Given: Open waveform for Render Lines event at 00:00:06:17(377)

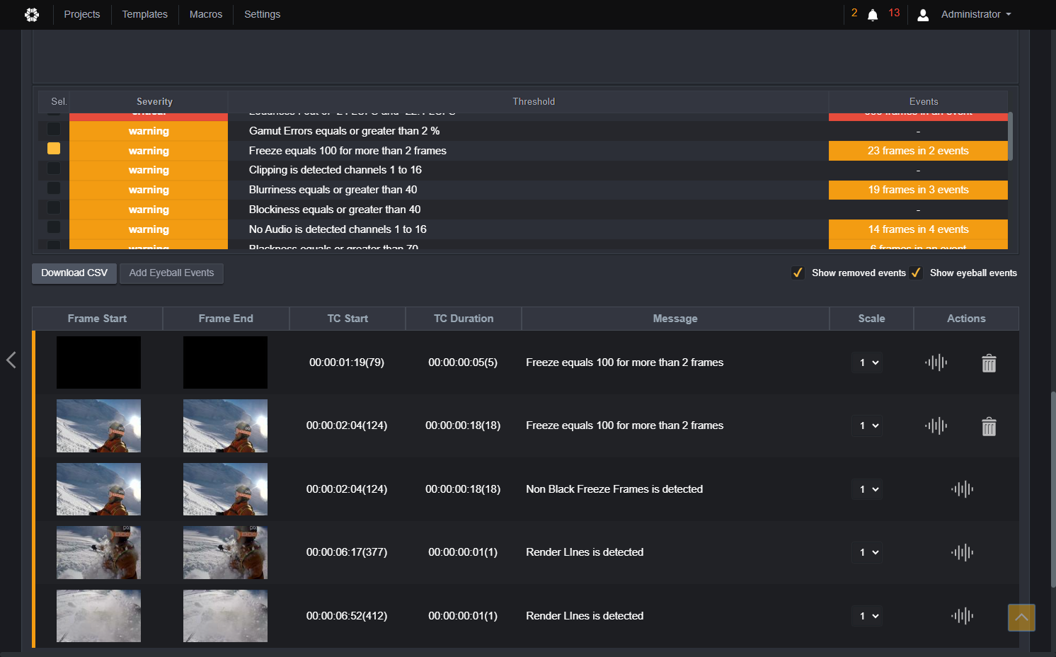Looking at the screenshot, I should tap(962, 552).
